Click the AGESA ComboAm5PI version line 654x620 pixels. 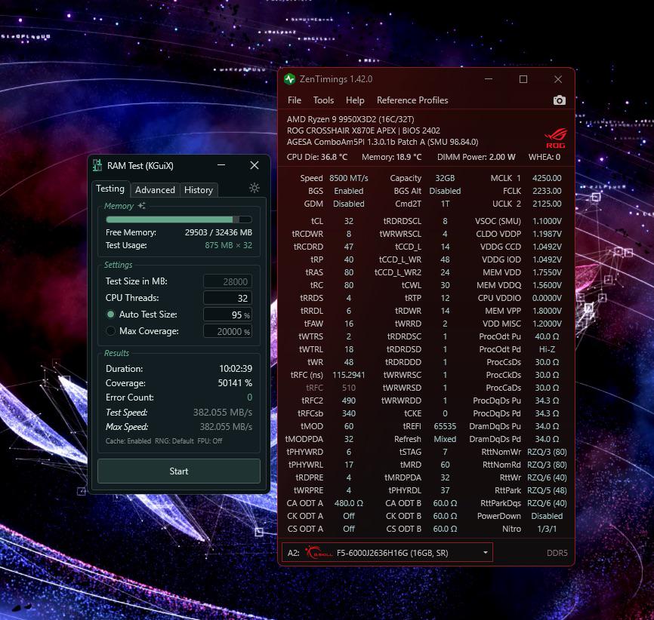tap(382, 142)
